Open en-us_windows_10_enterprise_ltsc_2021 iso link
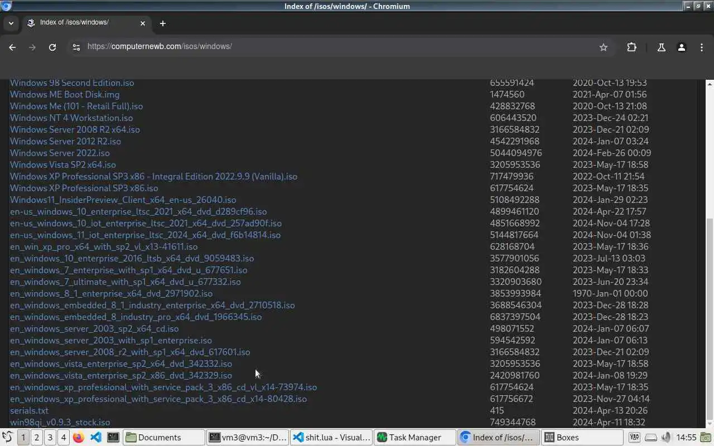Viewport: 714px width, 446px height. [138, 211]
